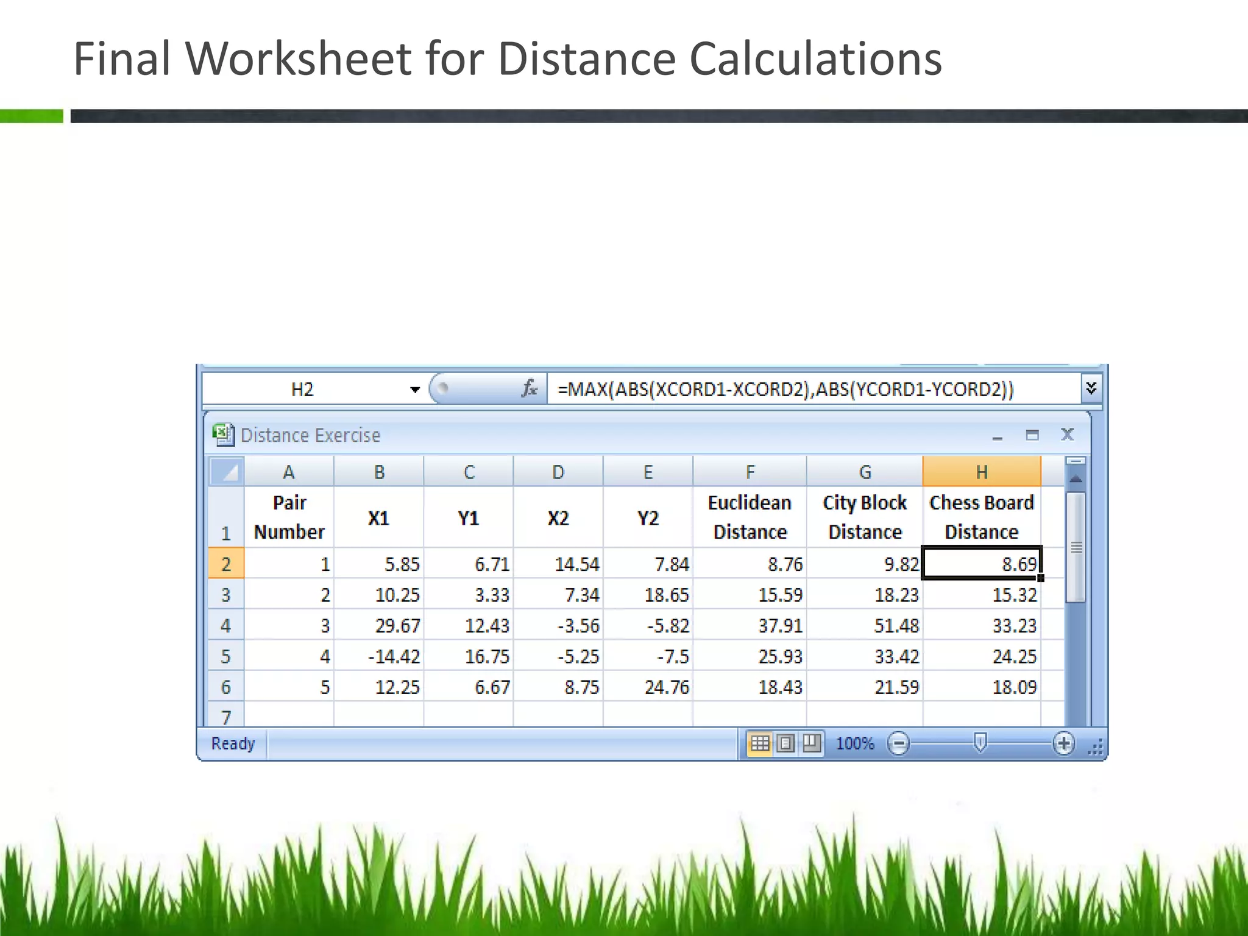Click the insert function fx icon
Viewport: 1248px width, 936px height.
coord(529,389)
